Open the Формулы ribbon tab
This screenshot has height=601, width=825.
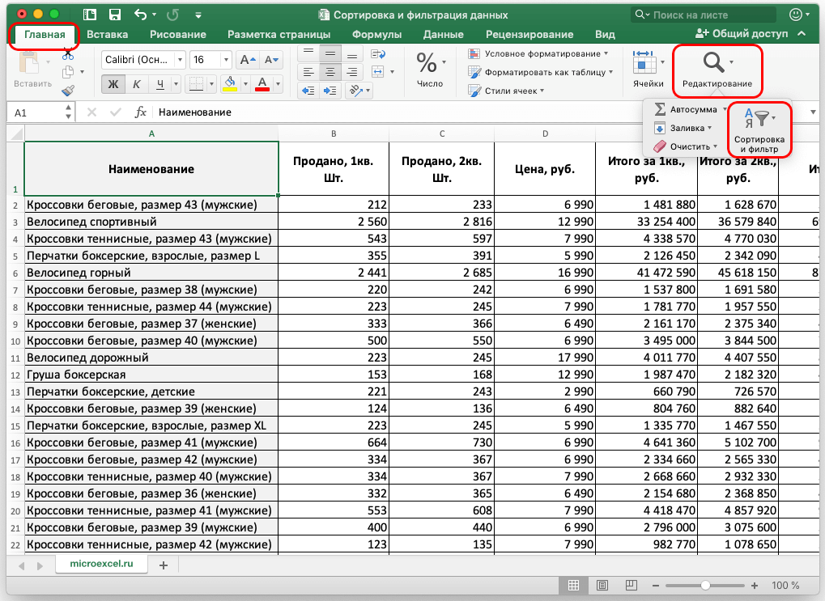(x=376, y=34)
